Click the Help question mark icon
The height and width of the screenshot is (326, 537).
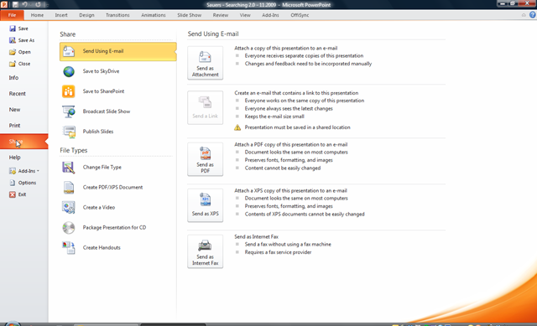[x=533, y=15]
